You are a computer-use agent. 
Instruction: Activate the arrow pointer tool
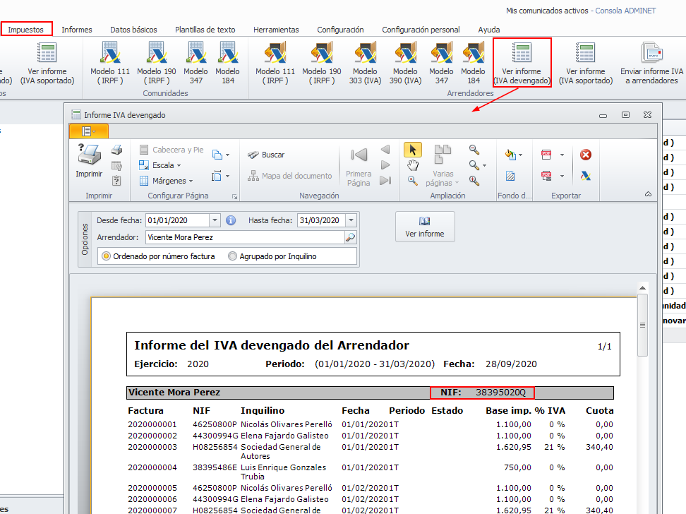click(413, 149)
